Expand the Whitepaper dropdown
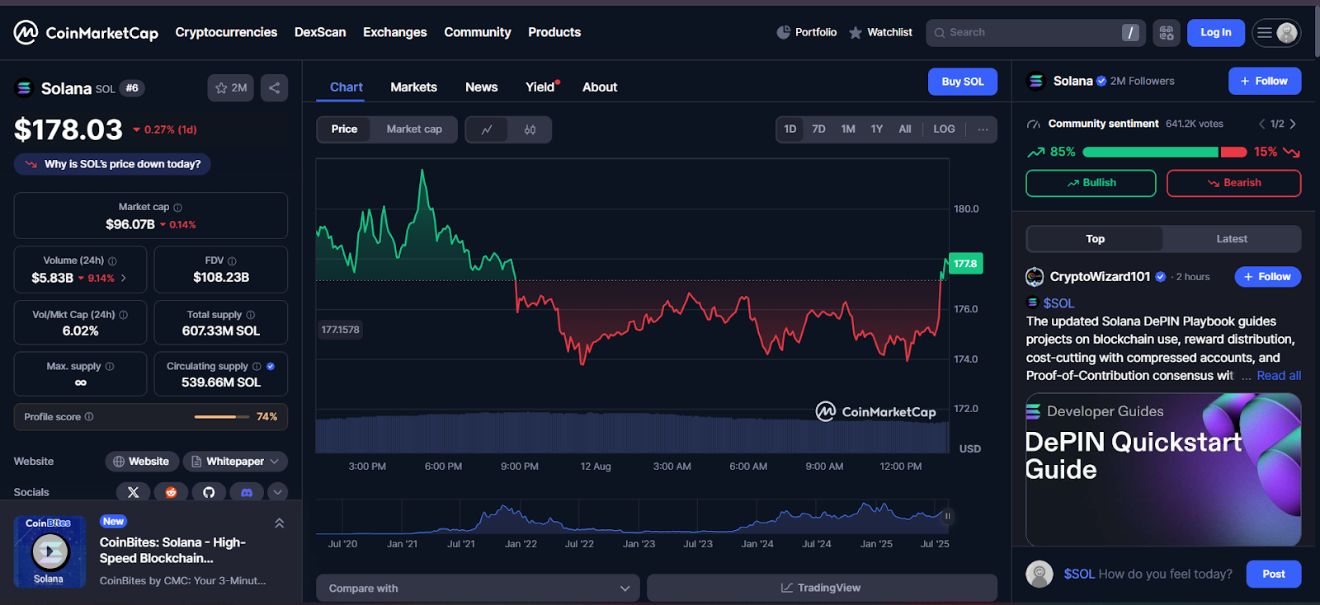This screenshot has width=1320, height=605. pos(236,462)
